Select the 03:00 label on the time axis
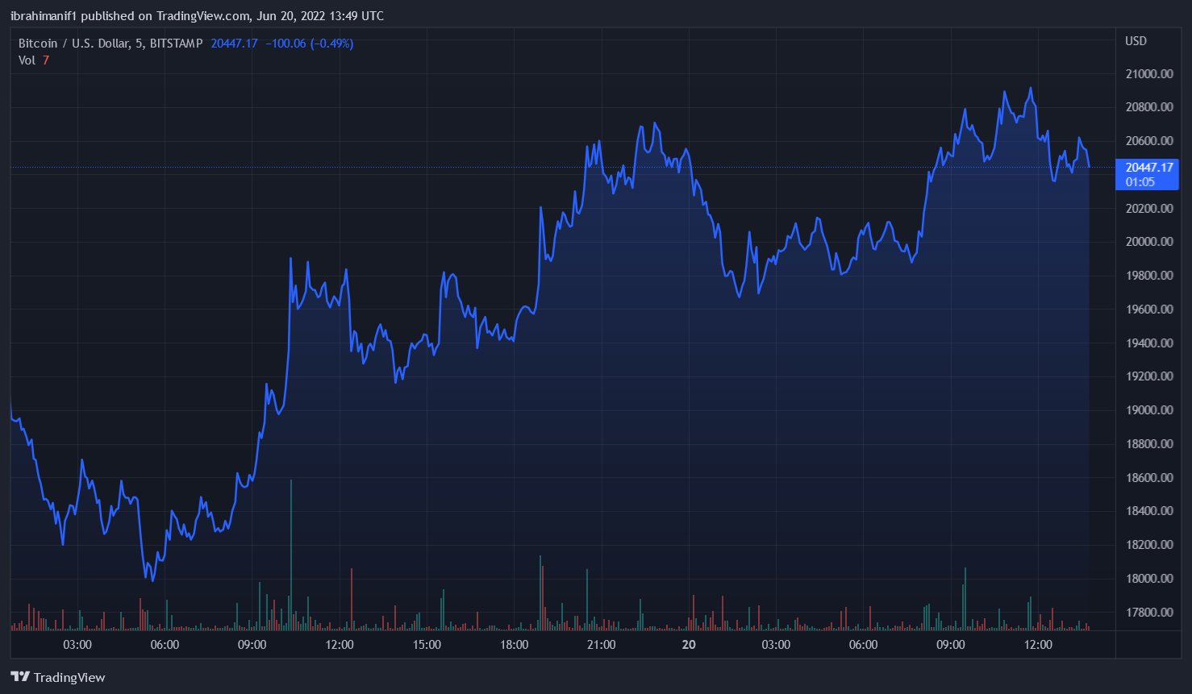Image resolution: width=1192 pixels, height=694 pixels. [x=77, y=645]
